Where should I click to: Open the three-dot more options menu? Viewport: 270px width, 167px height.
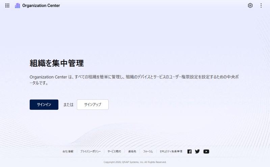point(261,5)
